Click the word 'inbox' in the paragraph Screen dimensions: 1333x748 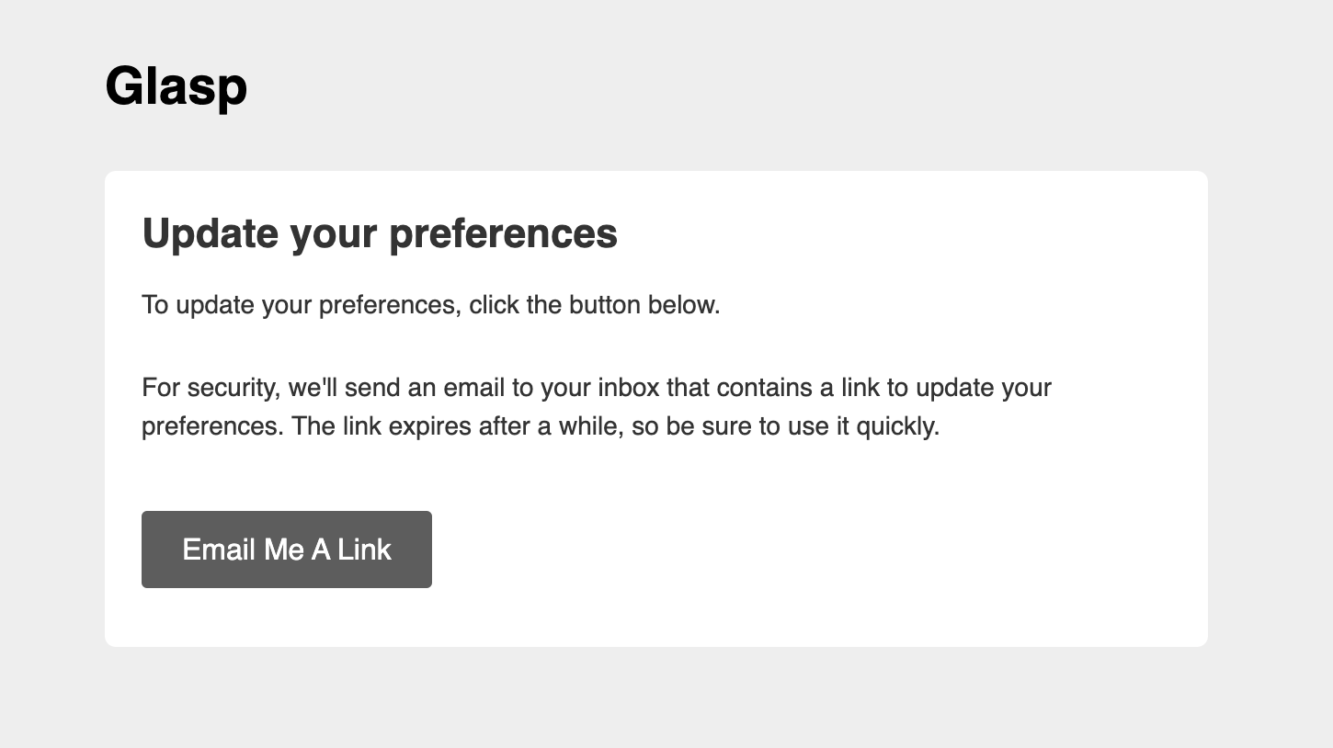click(x=629, y=388)
